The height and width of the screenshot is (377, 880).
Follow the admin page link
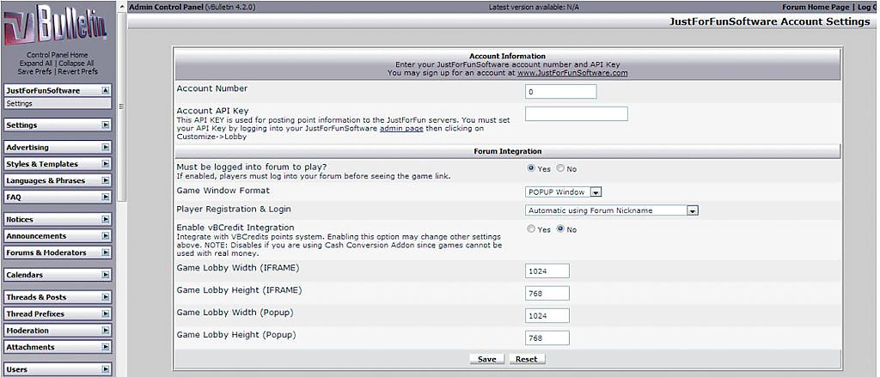(402, 129)
